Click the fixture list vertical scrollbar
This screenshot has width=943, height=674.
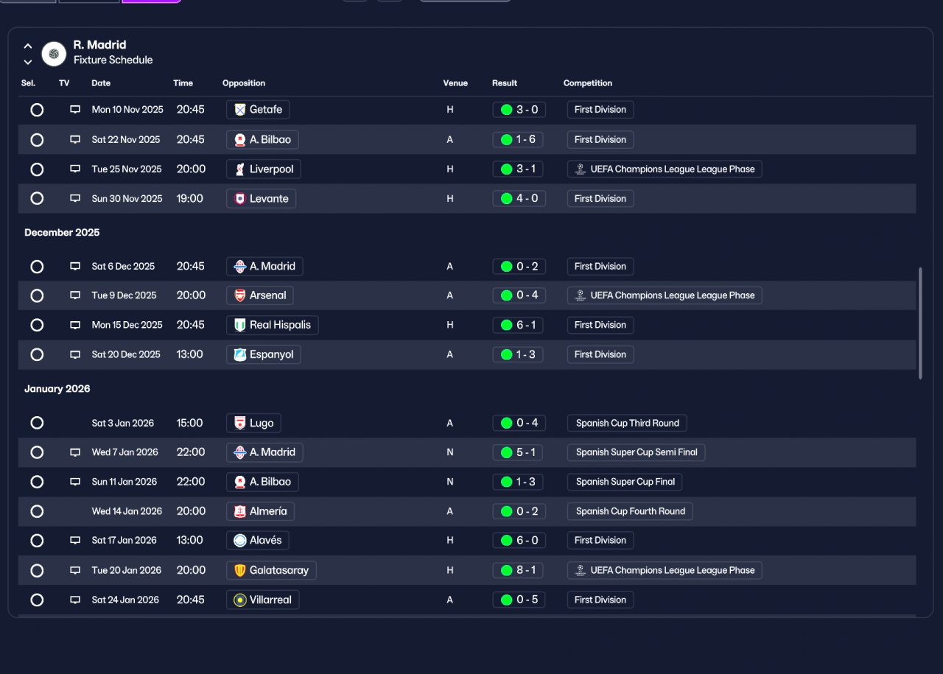pyautogui.click(x=920, y=323)
